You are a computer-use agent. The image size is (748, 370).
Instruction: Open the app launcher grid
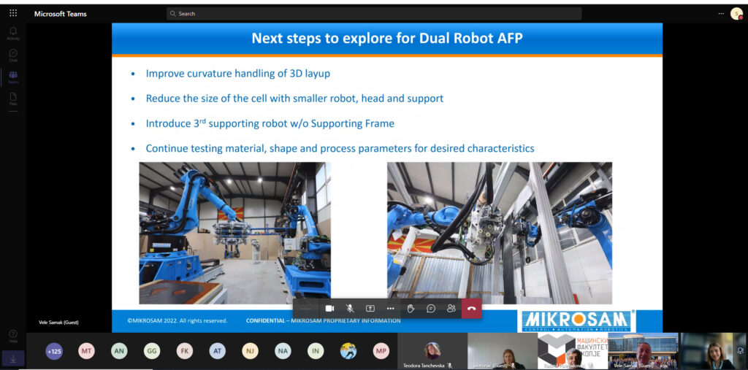click(13, 13)
